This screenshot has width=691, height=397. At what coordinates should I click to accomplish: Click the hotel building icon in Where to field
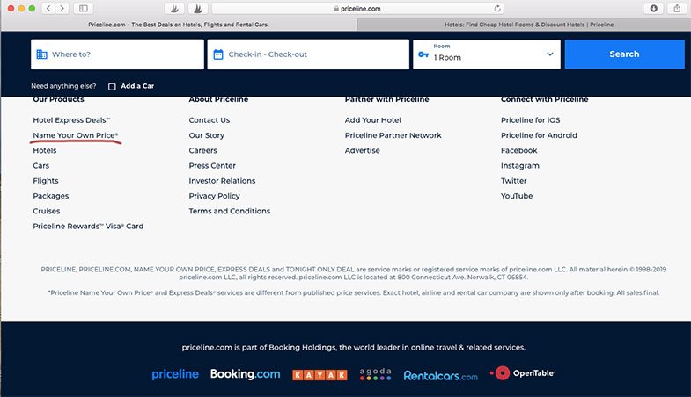tap(42, 54)
